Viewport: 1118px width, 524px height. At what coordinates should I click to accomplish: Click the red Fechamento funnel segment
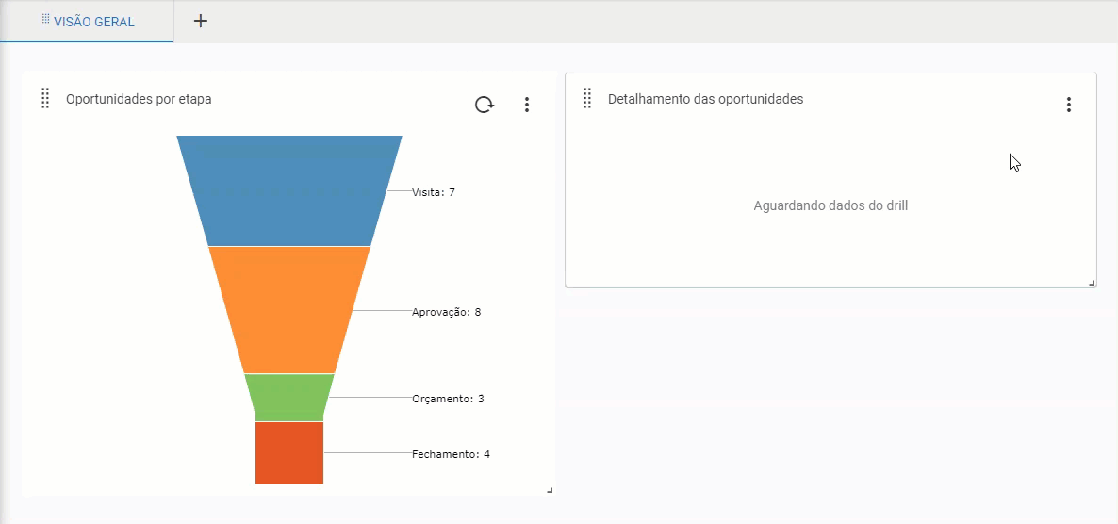(289, 452)
